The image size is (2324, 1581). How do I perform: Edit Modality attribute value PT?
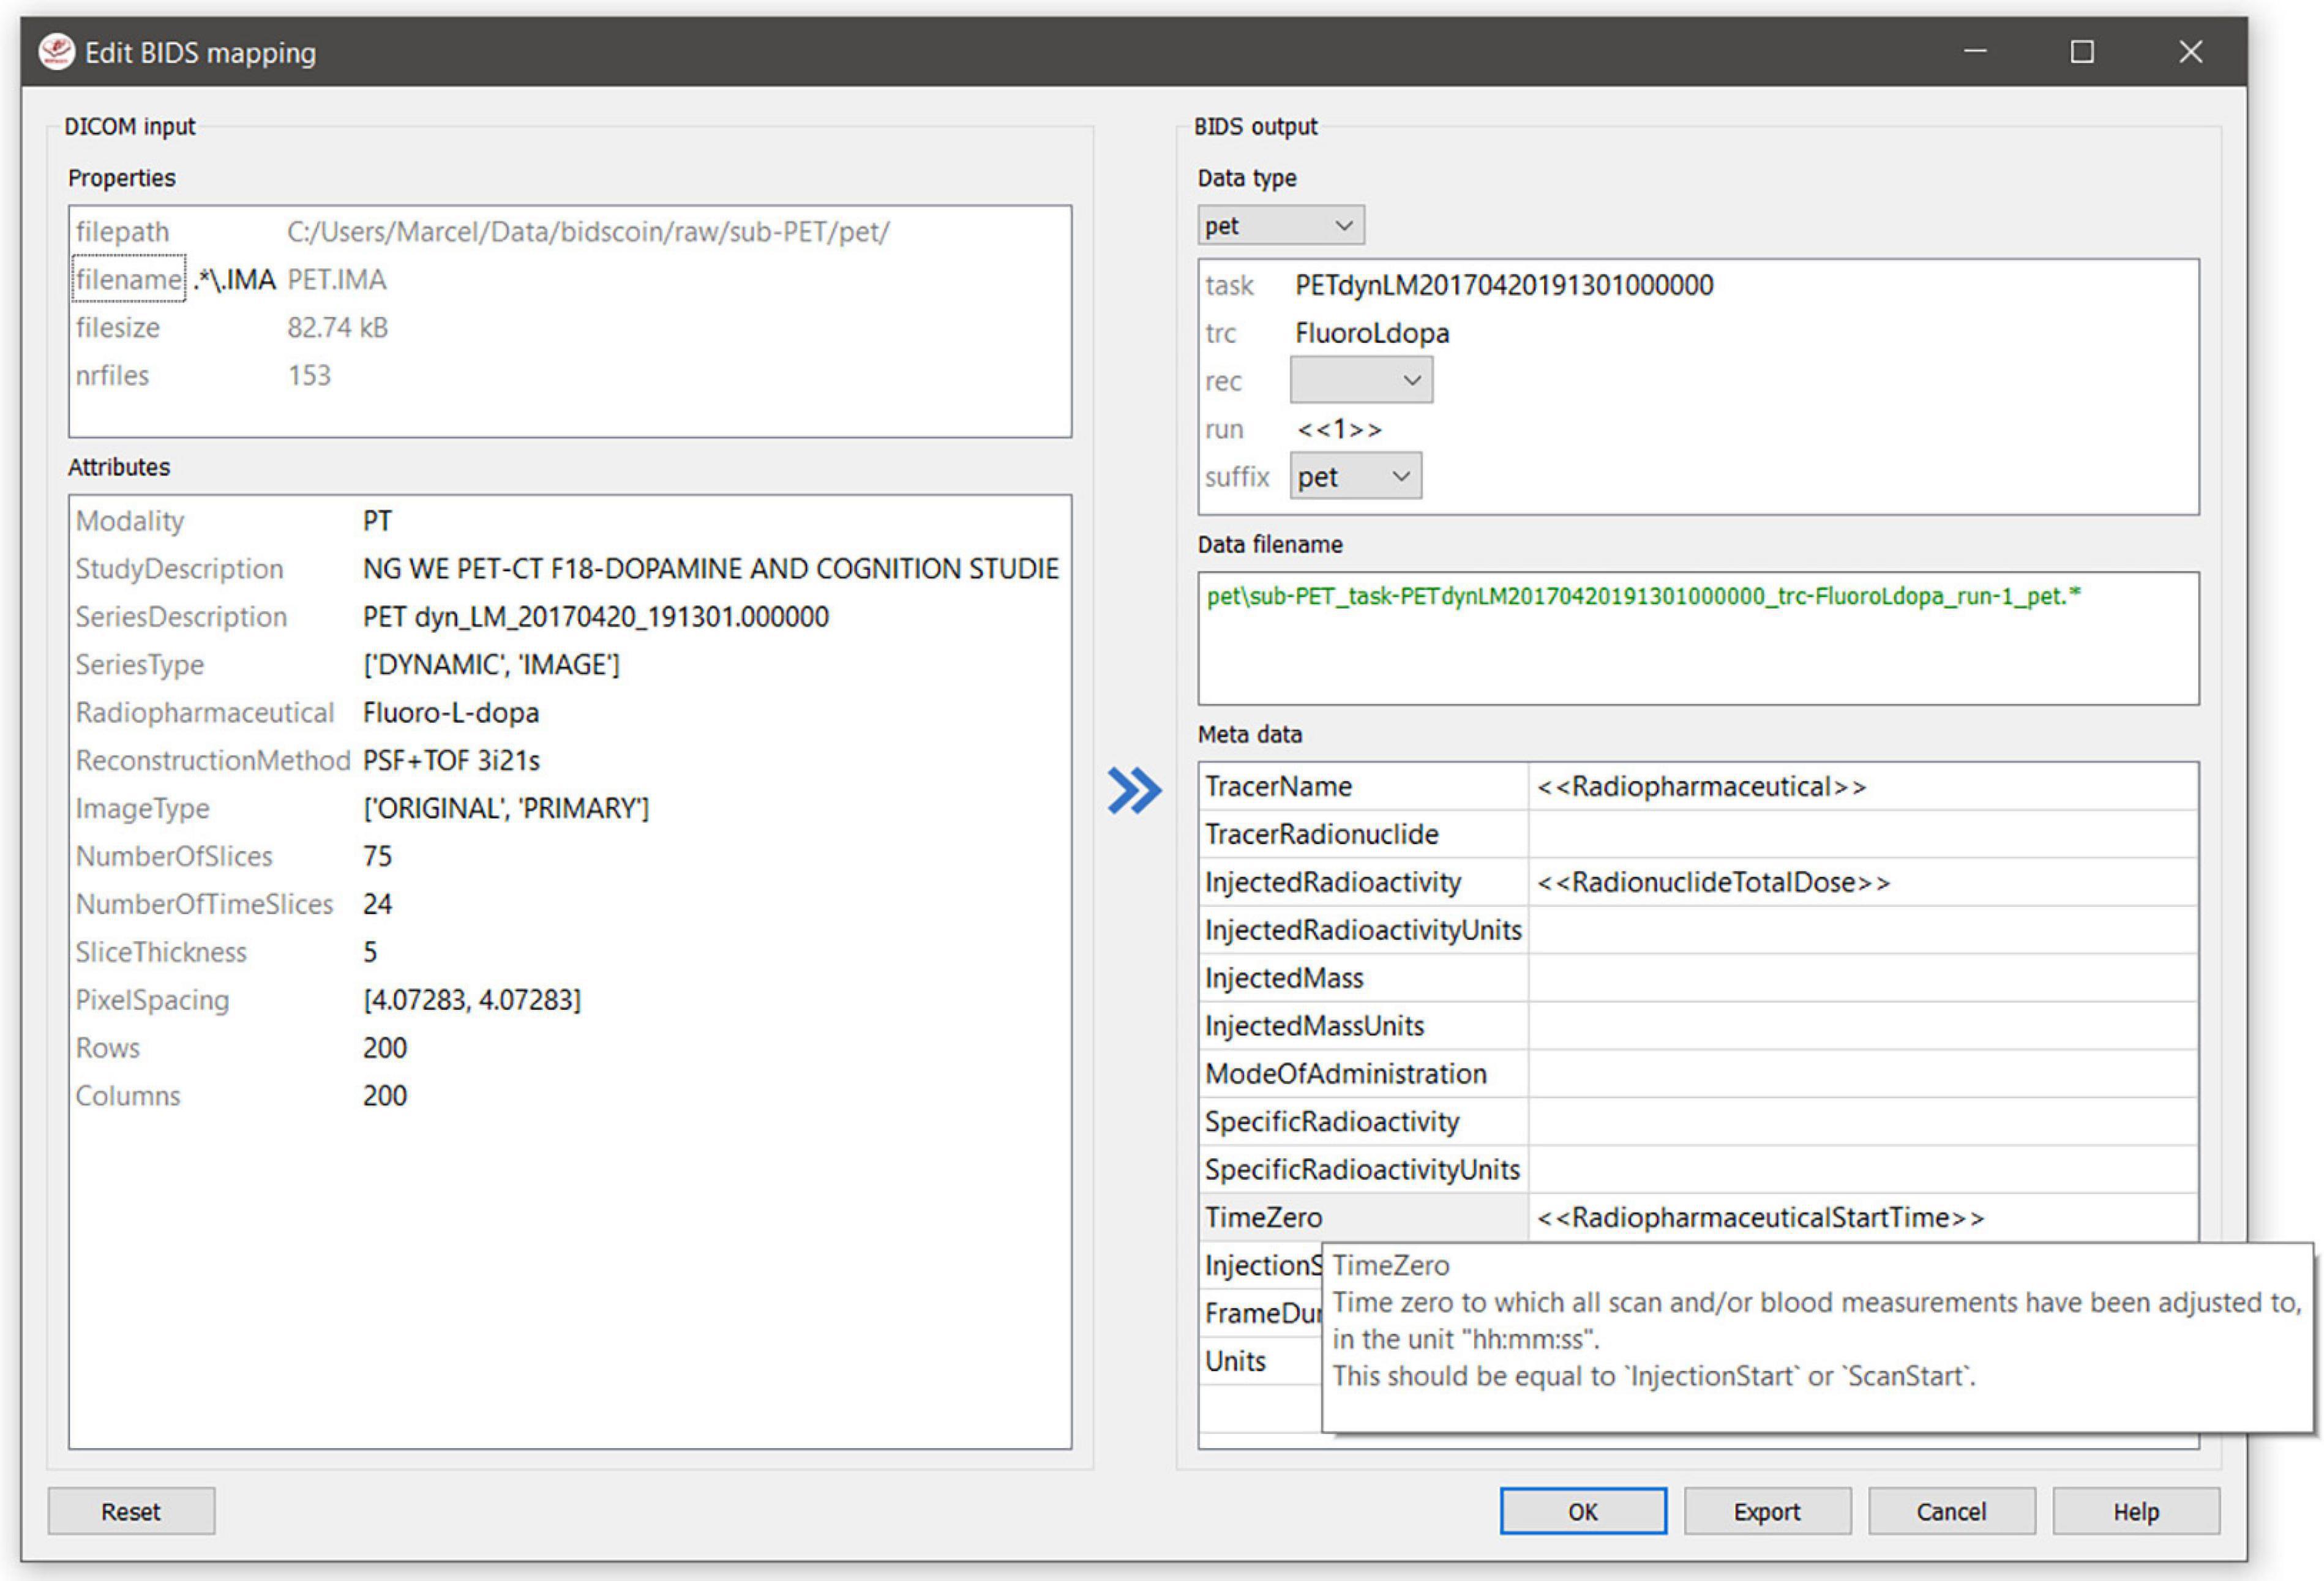pyautogui.click(x=378, y=520)
